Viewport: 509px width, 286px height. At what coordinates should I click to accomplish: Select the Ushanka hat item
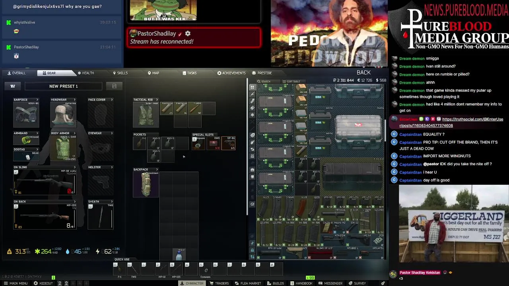coord(63,114)
